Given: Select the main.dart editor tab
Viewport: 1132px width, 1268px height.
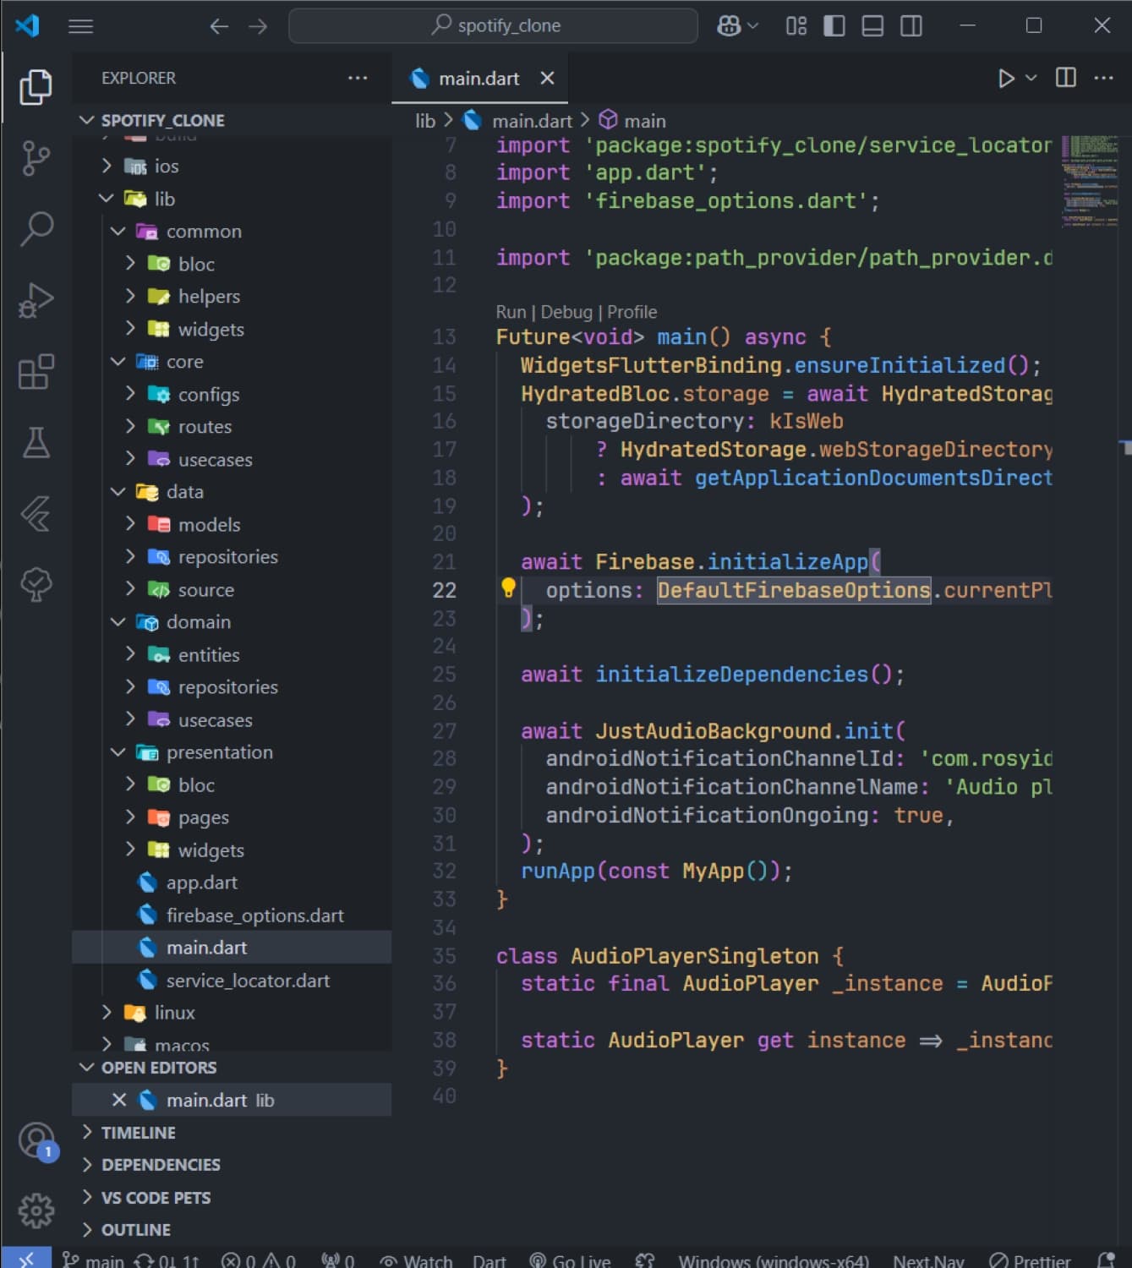Looking at the screenshot, I should (479, 79).
